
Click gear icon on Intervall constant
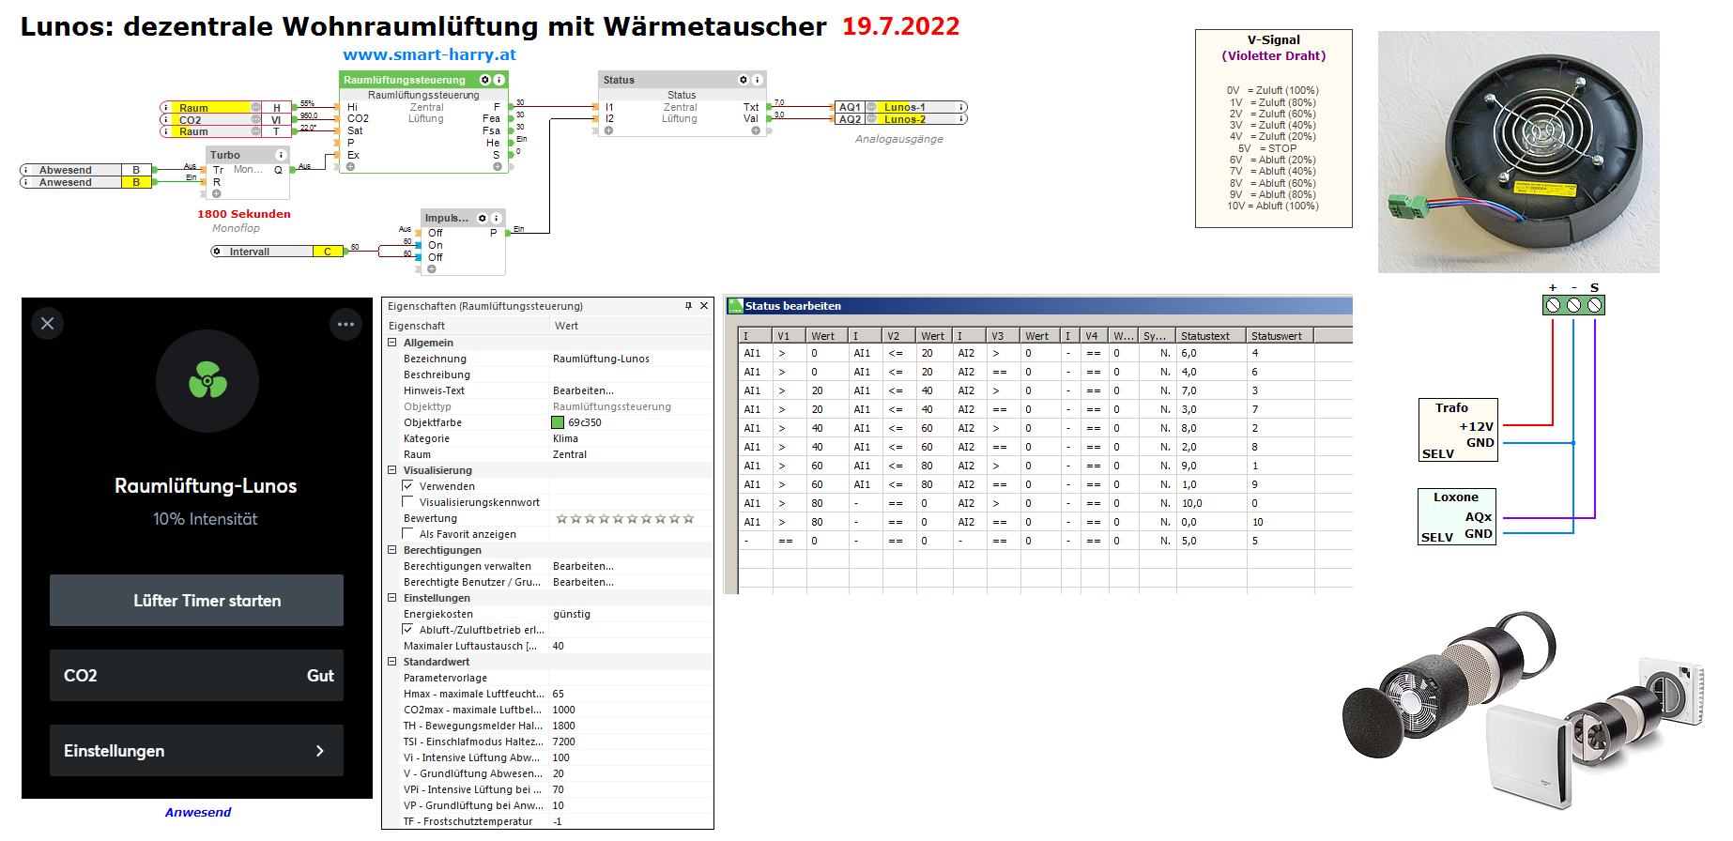217,252
